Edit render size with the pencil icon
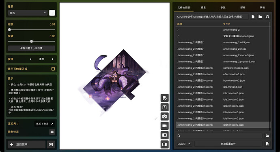This screenshot has width=280, height=152. [x=52, y=124]
